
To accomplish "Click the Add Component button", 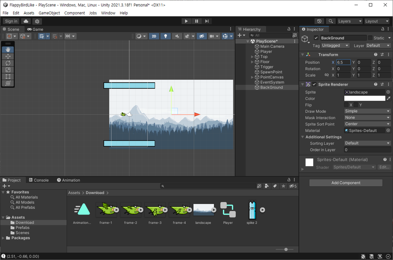I will 346,183.
